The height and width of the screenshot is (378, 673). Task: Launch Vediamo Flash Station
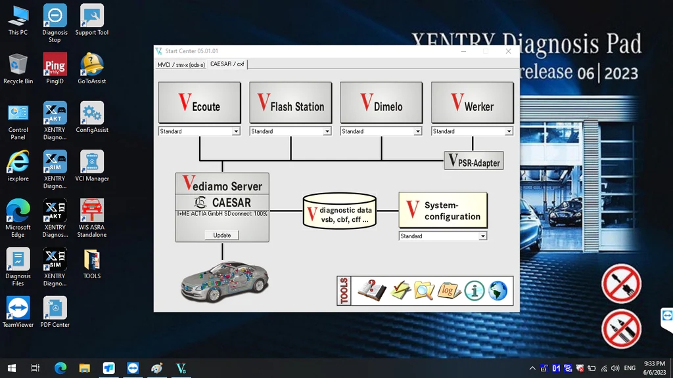290,103
